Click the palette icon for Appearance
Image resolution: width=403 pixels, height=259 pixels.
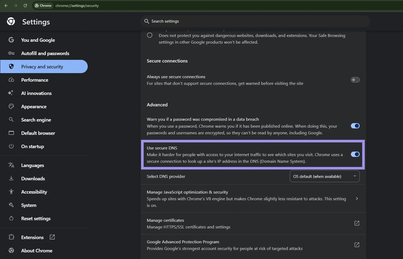tap(11, 106)
